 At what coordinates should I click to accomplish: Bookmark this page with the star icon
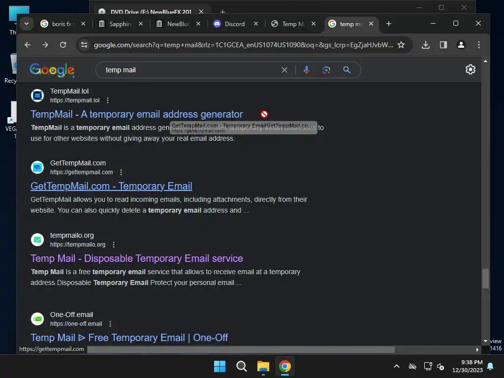click(401, 45)
